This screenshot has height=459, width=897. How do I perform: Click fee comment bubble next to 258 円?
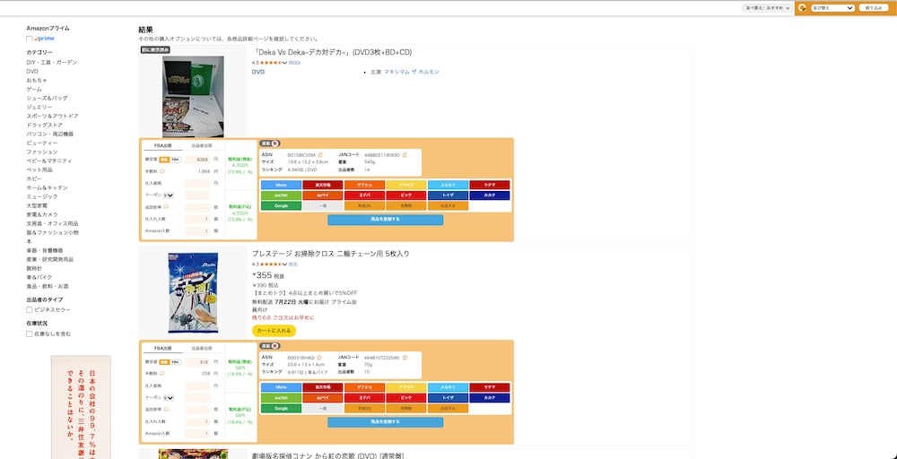pyautogui.click(x=162, y=373)
